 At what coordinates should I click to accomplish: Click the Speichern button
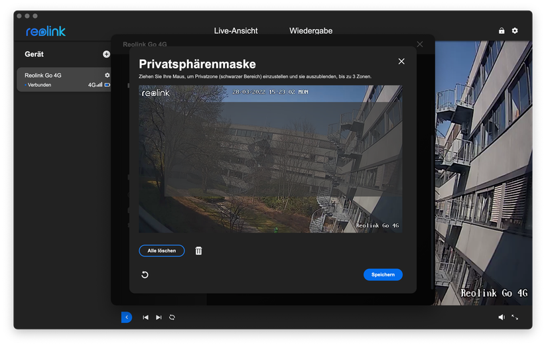click(383, 274)
